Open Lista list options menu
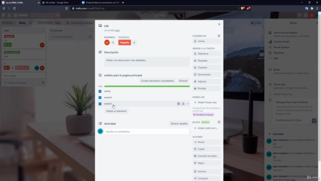Screen dimensions: 321x181 pyautogui.click(x=44, y=31)
